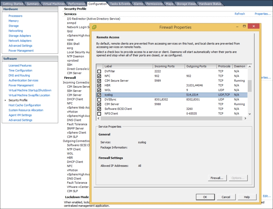Open Time Configuration link
The height and width of the screenshot is (209, 273).
pyautogui.click(x=20, y=70)
